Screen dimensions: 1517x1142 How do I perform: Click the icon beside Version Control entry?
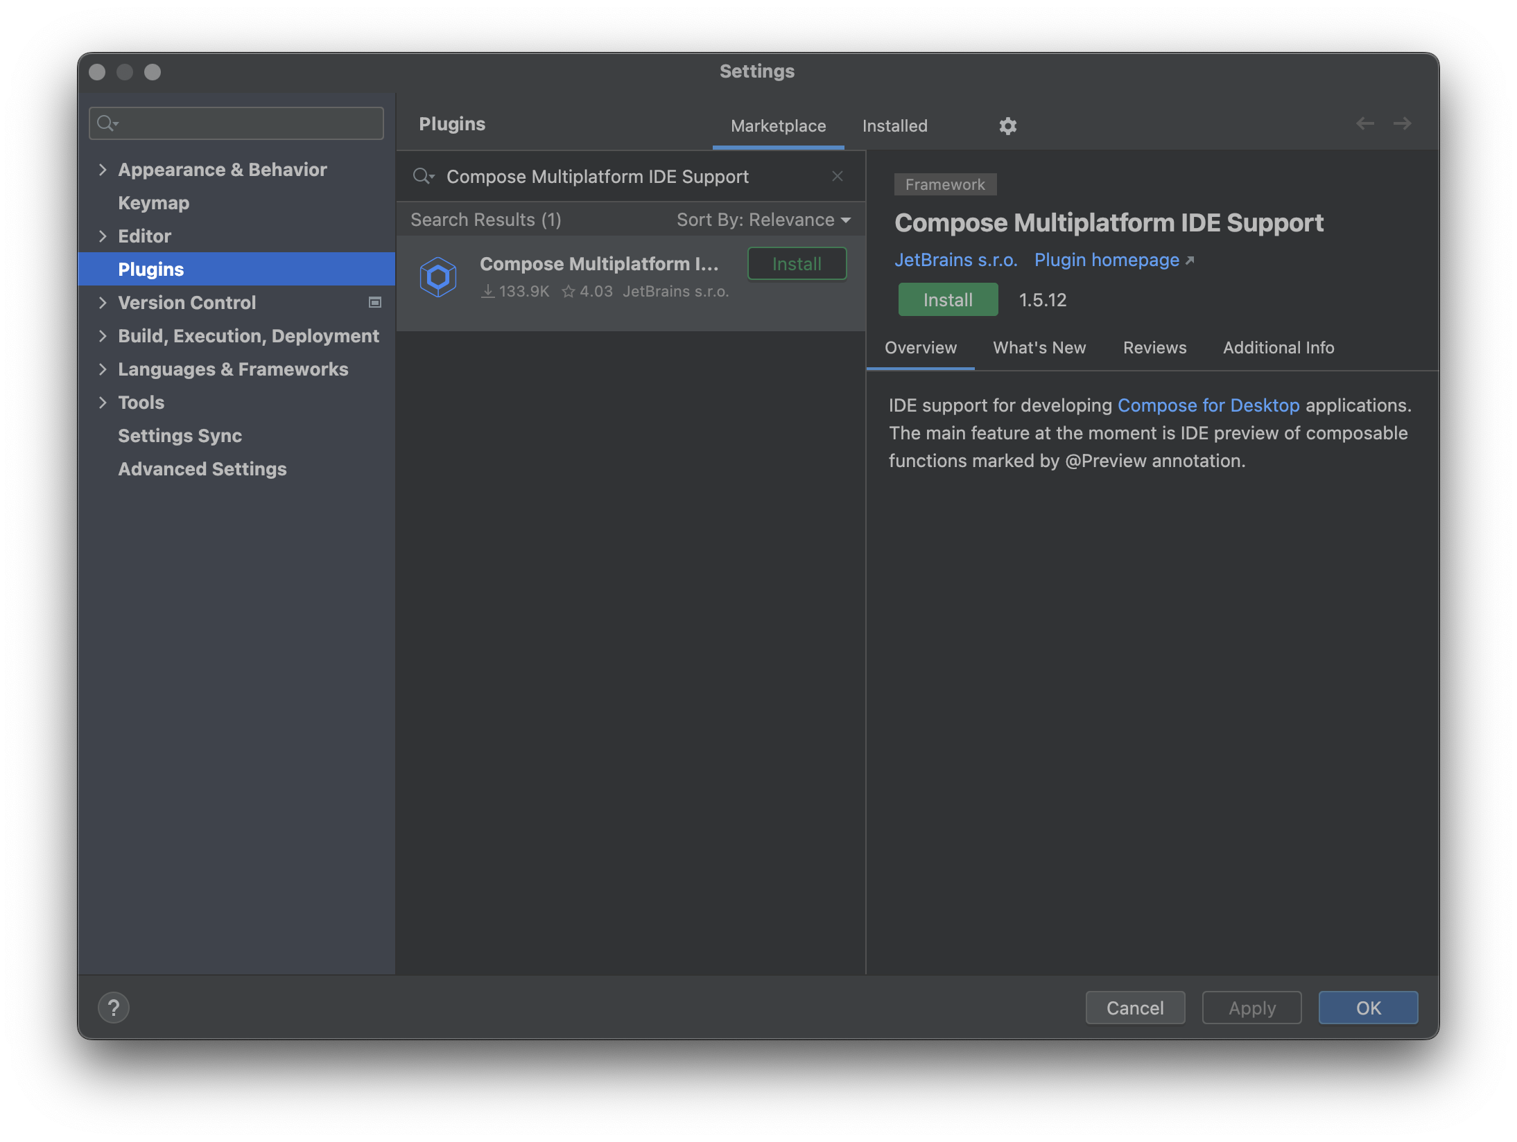374,303
